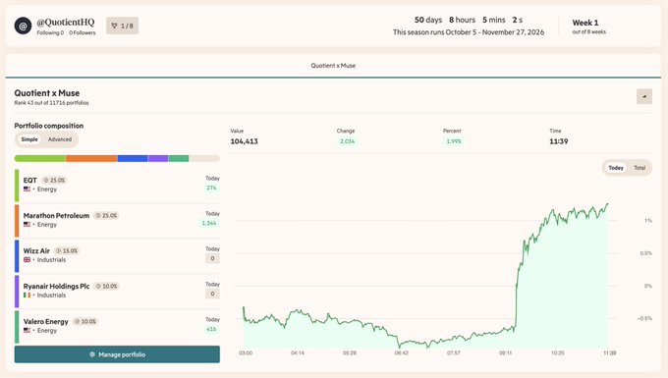Image resolution: width=668 pixels, height=378 pixels.
Task: Click the rank 43 out of 11716 text
Action: pos(51,103)
